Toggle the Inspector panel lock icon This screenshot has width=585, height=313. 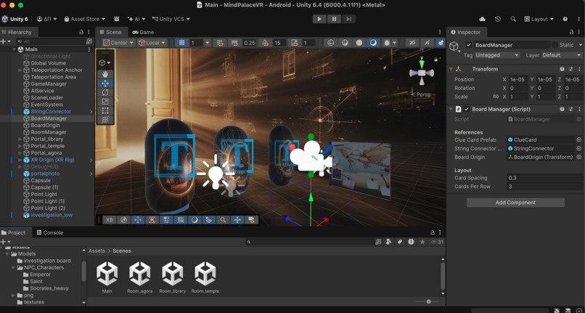coord(571,32)
